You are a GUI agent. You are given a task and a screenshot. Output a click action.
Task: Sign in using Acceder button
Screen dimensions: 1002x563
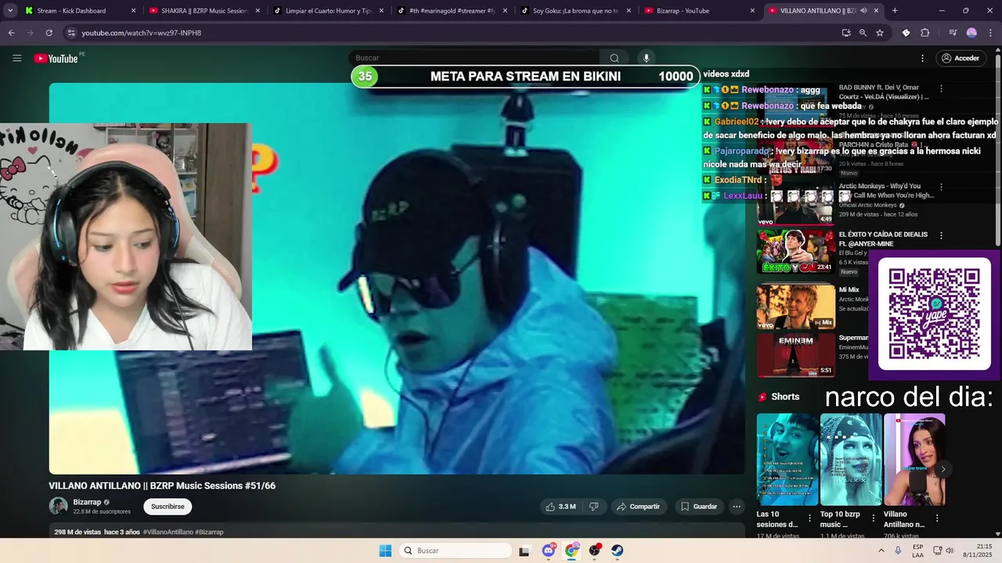(960, 58)
